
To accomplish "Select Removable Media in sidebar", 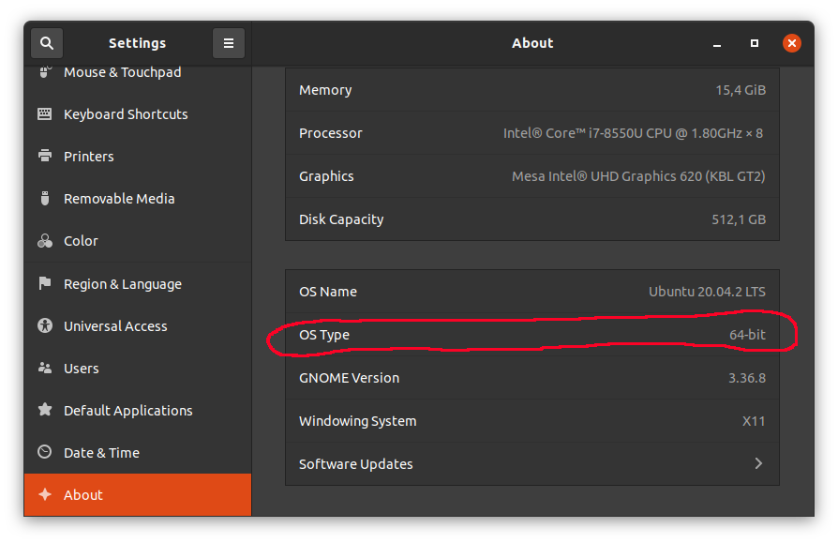I will coord(138,199).
